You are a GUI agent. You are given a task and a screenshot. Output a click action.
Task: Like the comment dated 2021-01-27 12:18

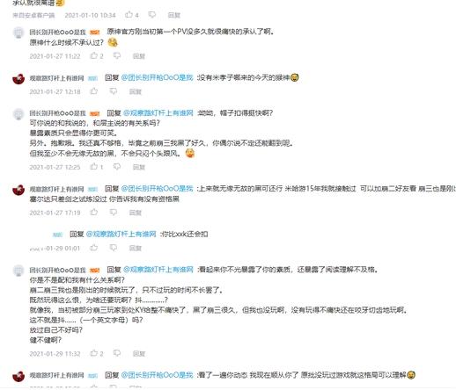click(94, 91)
